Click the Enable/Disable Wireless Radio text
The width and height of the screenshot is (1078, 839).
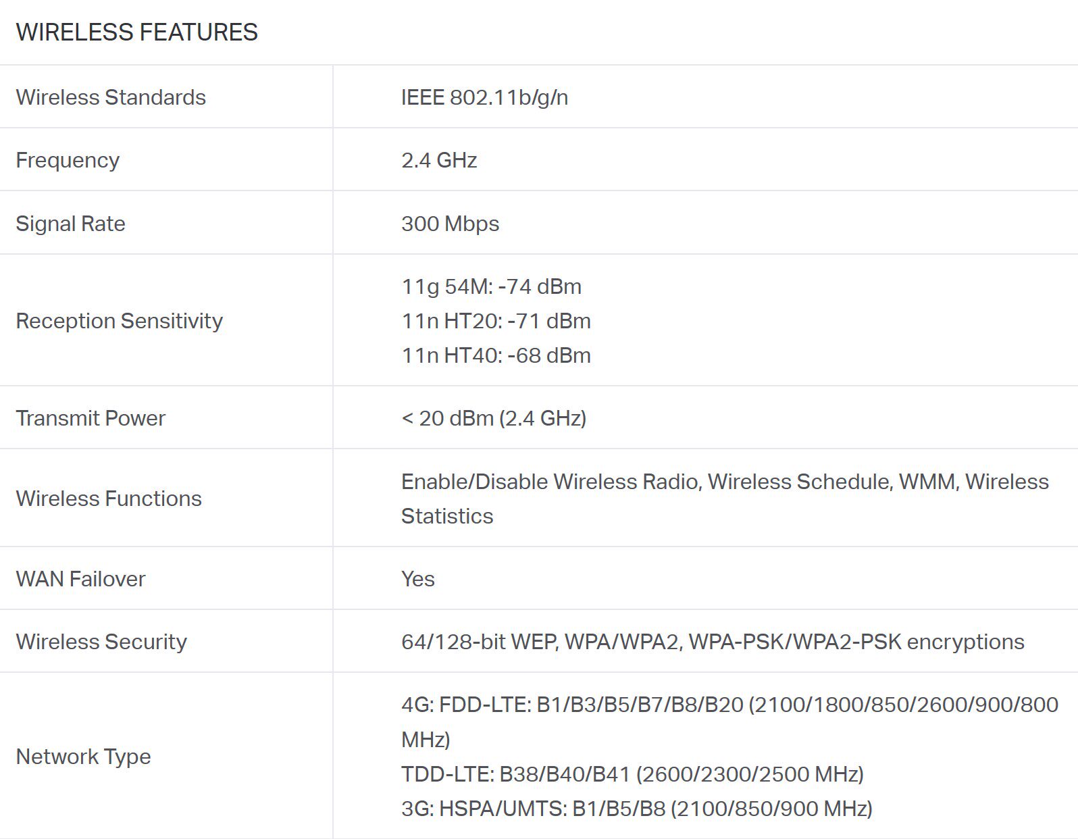coord(550,482)
